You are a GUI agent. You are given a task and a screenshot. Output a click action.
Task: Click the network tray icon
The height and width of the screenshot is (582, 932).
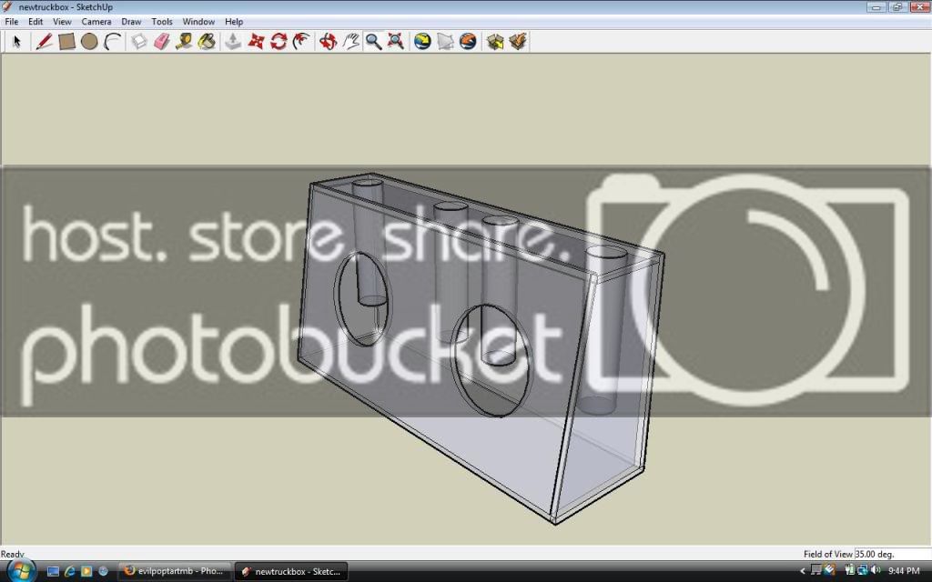point(863,571)
